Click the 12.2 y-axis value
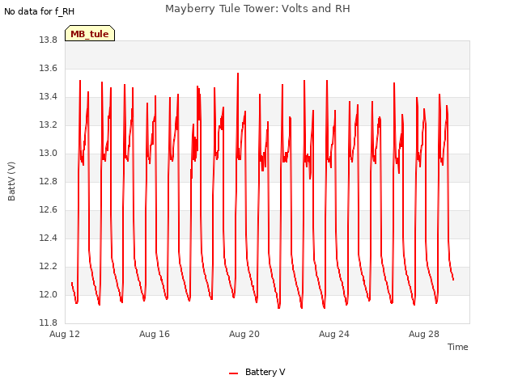 coord(49,266)
